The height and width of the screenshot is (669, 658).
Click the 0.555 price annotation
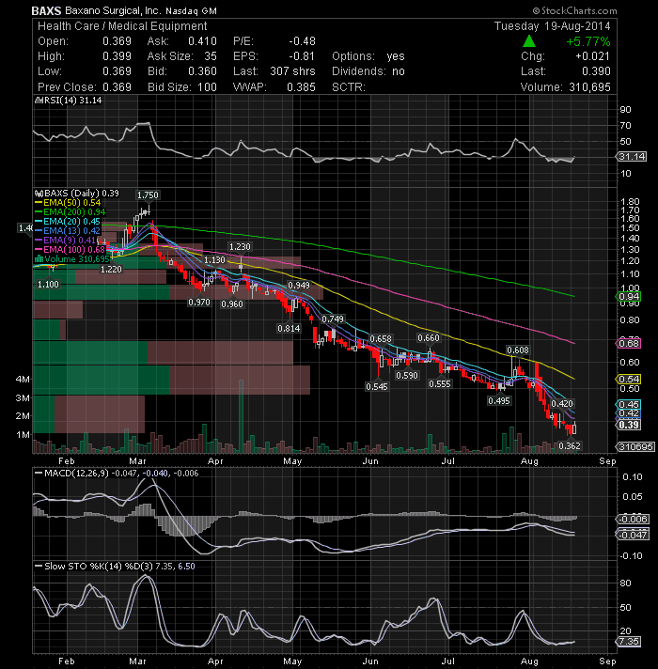click(x=440, y=383)
